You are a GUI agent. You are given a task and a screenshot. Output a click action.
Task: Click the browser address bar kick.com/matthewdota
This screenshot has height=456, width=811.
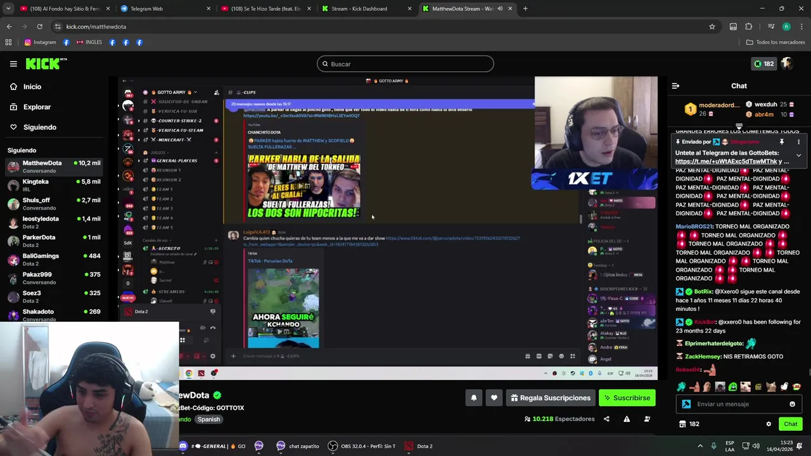click(x=380, y=27)
